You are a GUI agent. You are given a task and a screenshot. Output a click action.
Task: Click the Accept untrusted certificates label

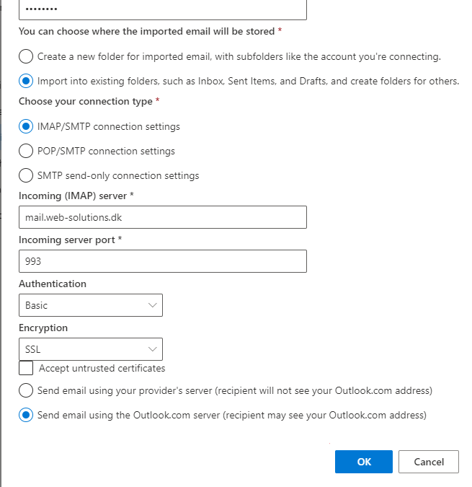pyautogui.click(x=102, y=369)
